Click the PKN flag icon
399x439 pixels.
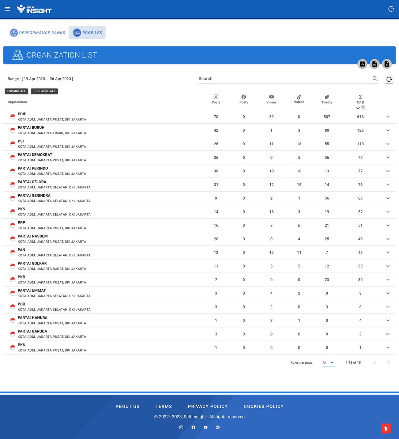(13, 348)
